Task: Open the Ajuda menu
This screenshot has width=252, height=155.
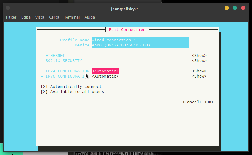Action: [x=89, y=17]
